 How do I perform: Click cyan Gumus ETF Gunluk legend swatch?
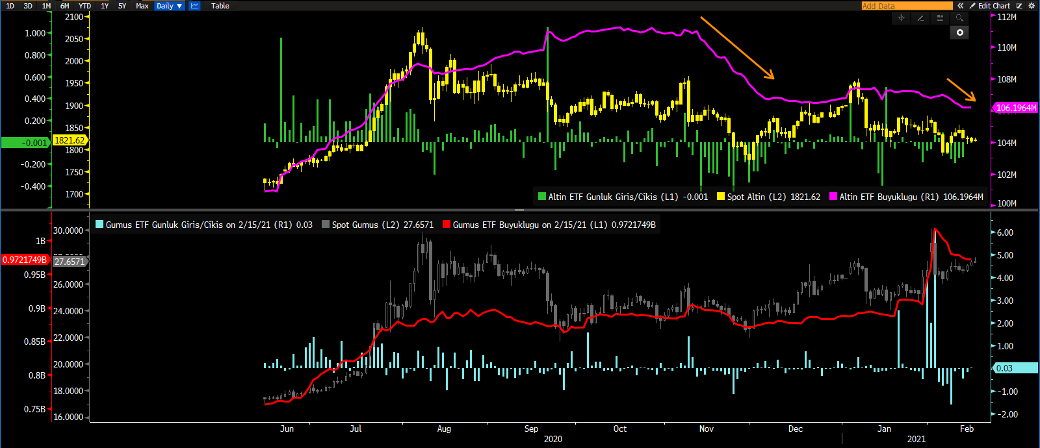coord(99,225)
